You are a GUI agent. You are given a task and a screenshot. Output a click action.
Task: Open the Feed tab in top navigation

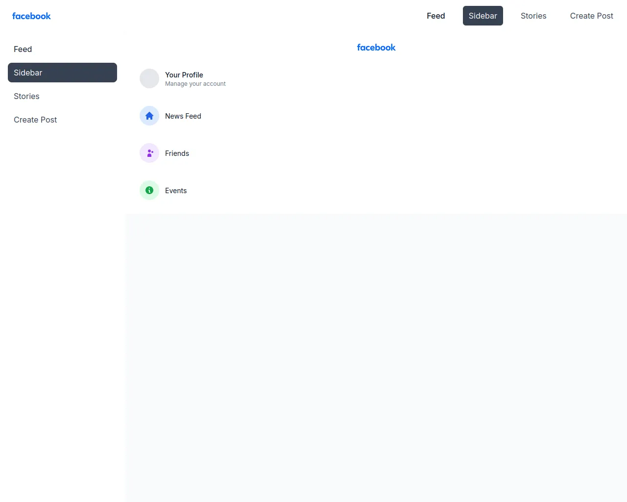pos(435,16)
